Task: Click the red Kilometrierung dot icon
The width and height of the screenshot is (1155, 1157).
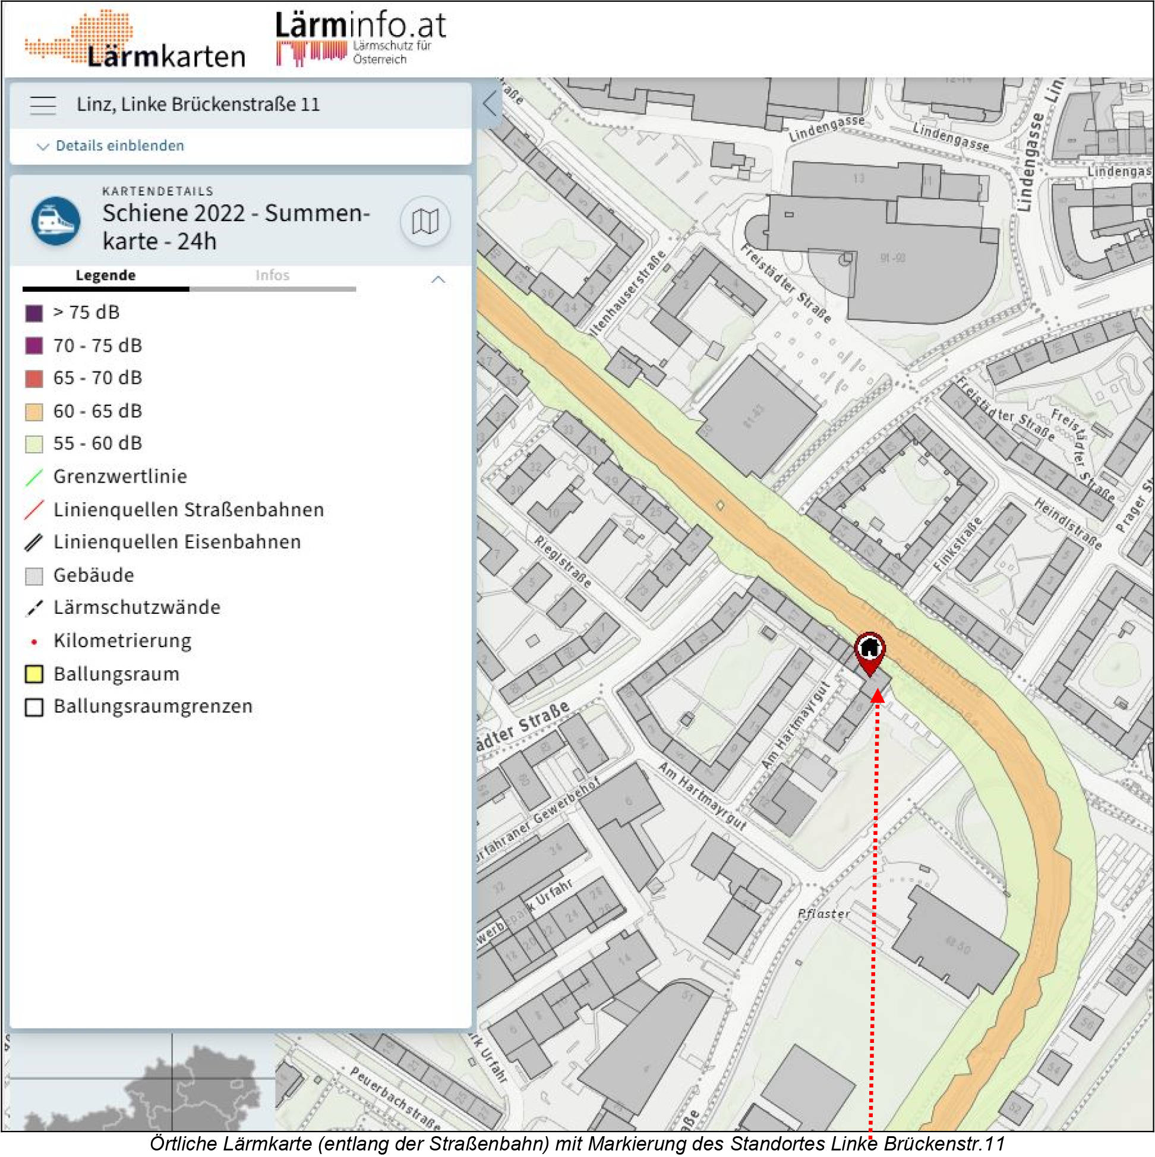Action: coord(34,641)
